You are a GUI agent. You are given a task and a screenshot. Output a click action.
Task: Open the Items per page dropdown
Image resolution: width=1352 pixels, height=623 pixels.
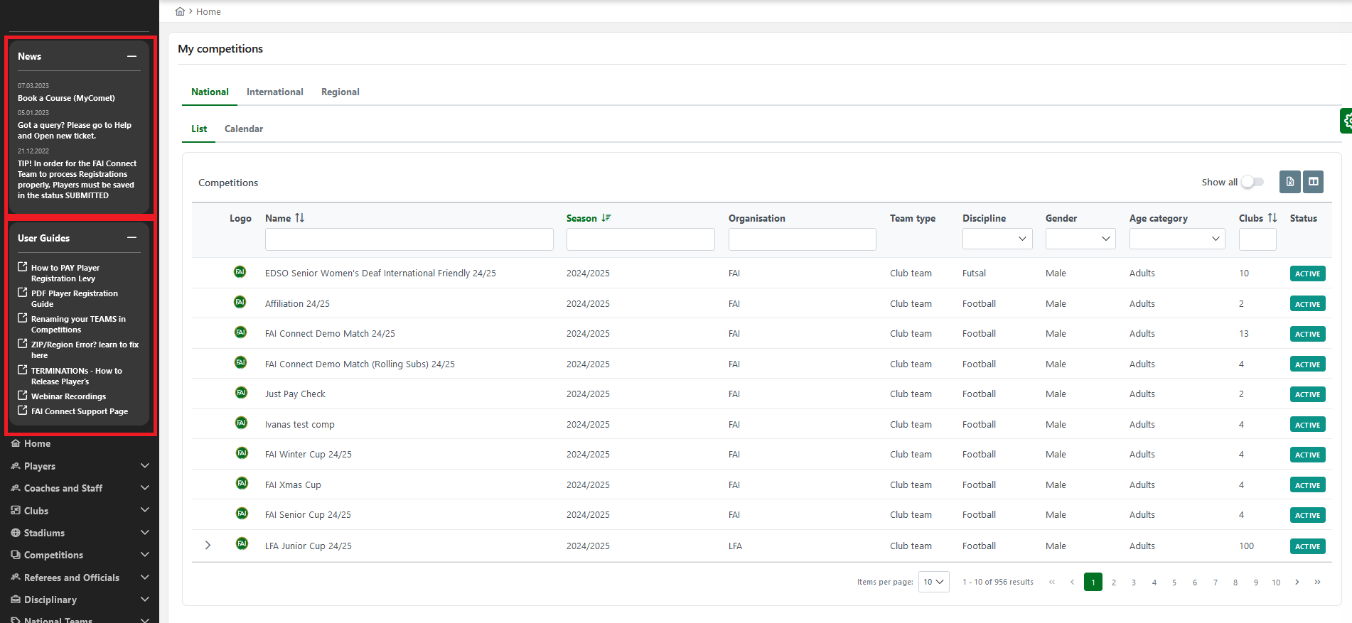[933, 582]
